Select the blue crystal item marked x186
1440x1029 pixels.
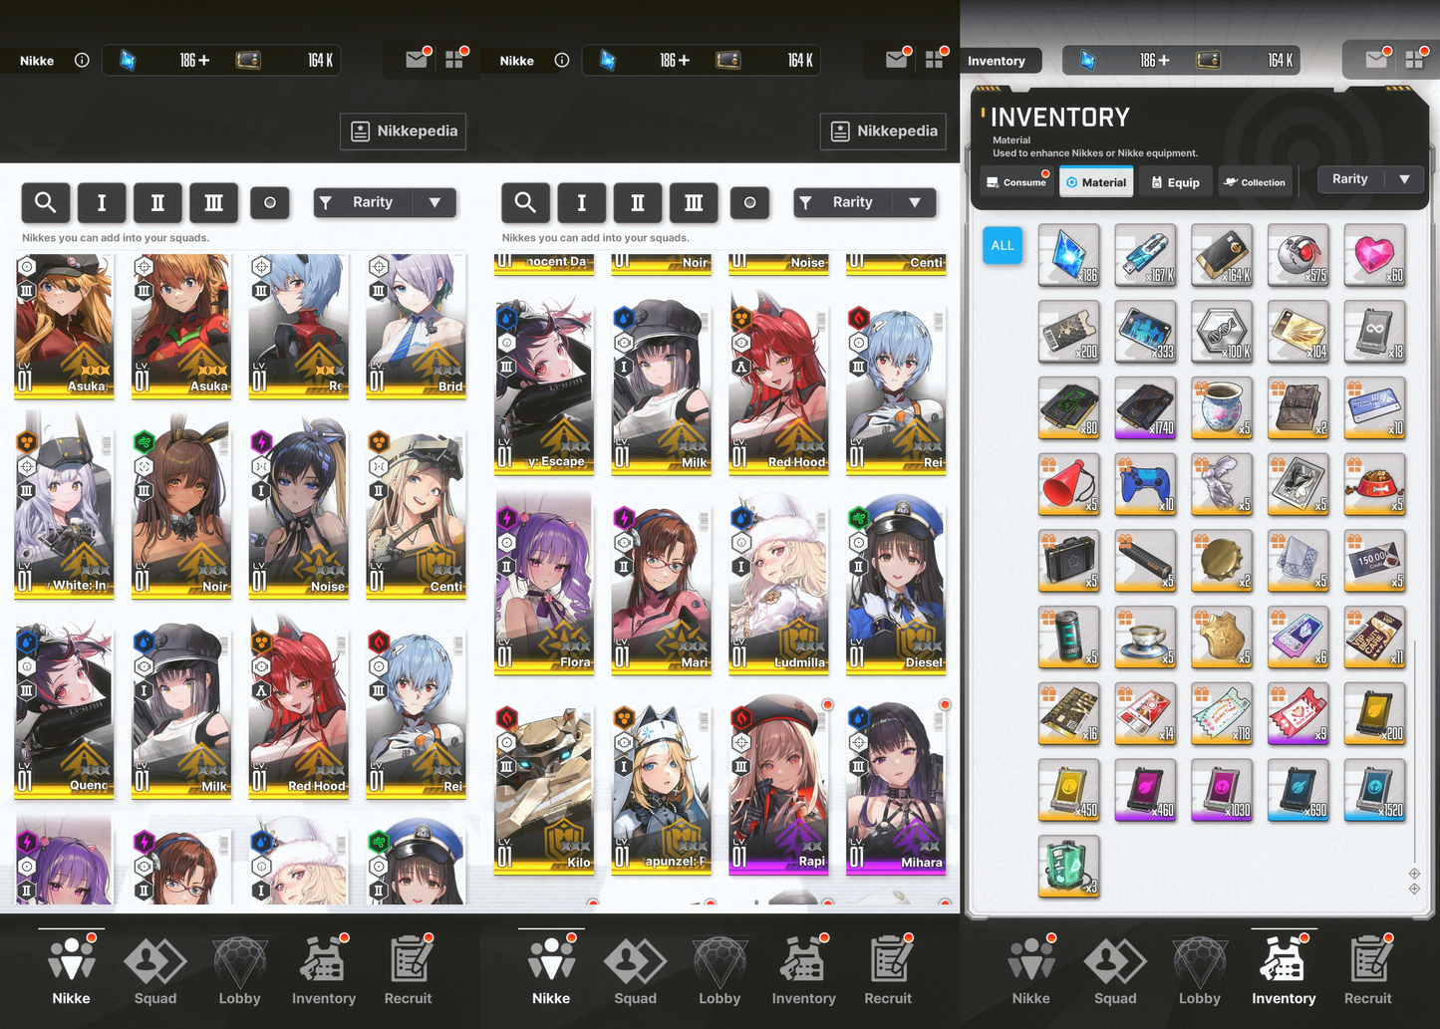(1069, 254)
